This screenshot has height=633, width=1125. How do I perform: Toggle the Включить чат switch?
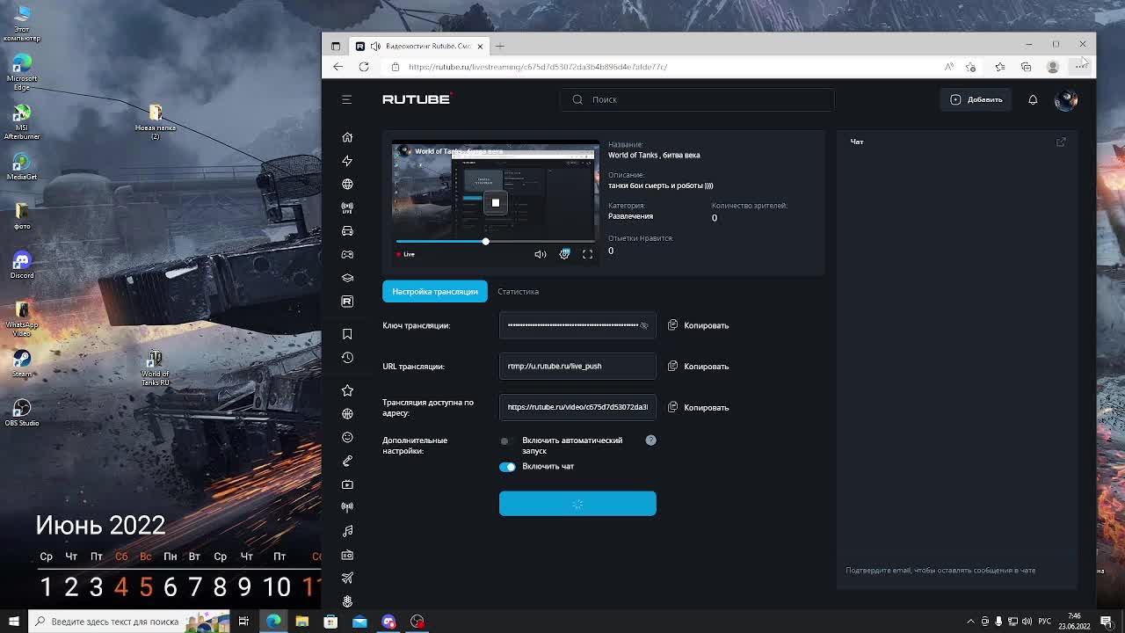[507, 467]
